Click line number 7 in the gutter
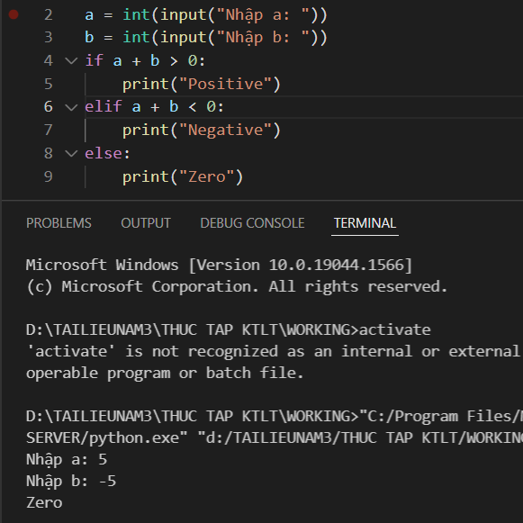523x523 pixels. click(x=49, y=131)
